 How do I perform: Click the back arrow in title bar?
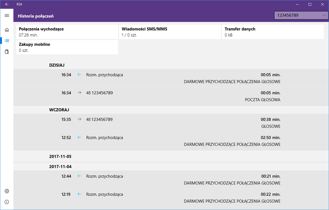7,4
